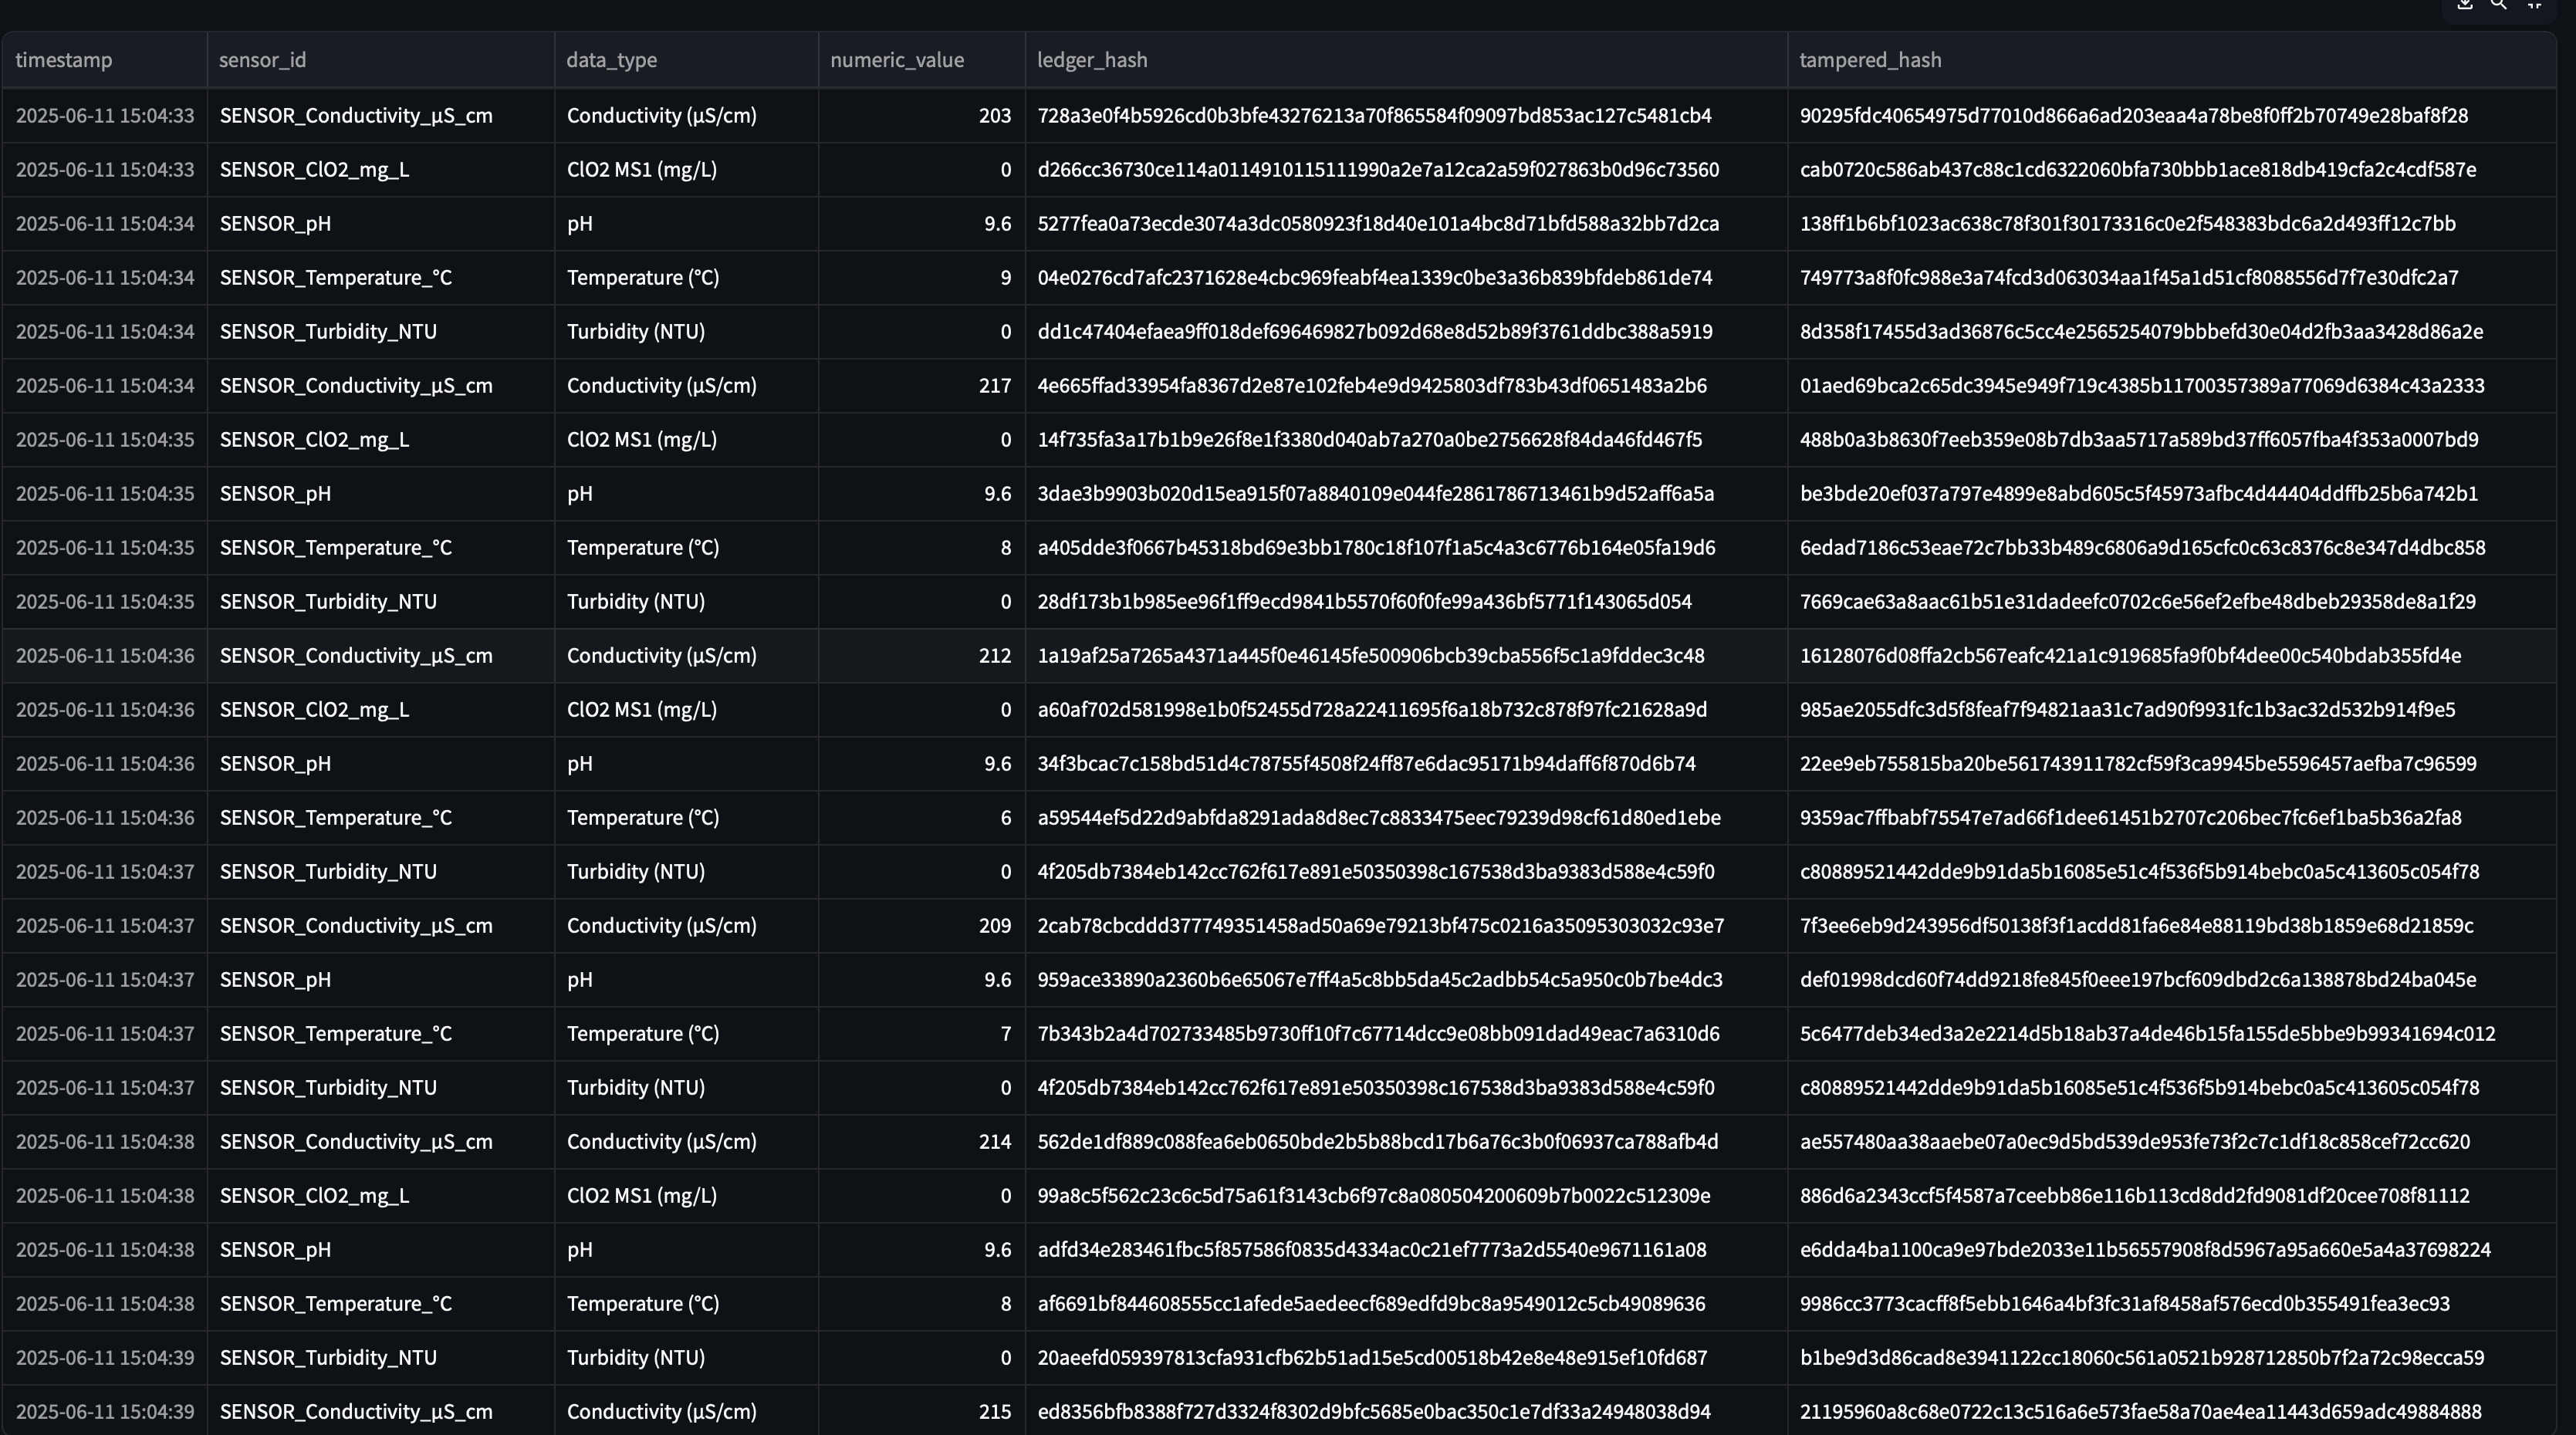
Task: Select tampered hash starting with ae557480aa38
Action: pos(2172,1141)
